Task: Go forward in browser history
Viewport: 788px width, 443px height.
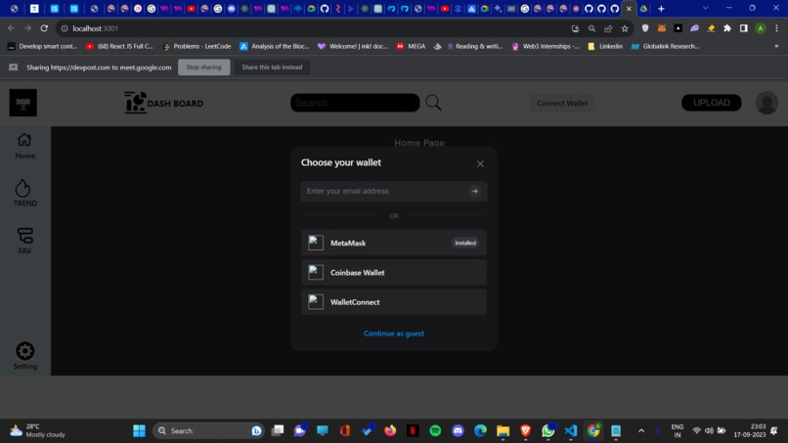Action: (x=27, y=28)
